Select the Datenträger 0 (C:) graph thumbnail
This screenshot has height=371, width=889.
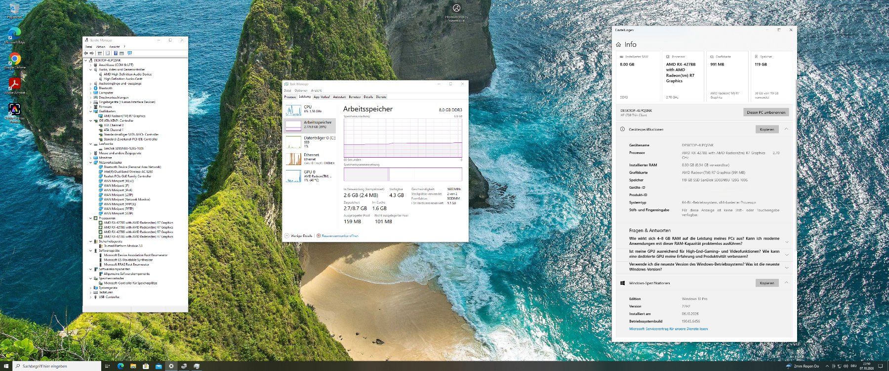[x=293, y=142]
